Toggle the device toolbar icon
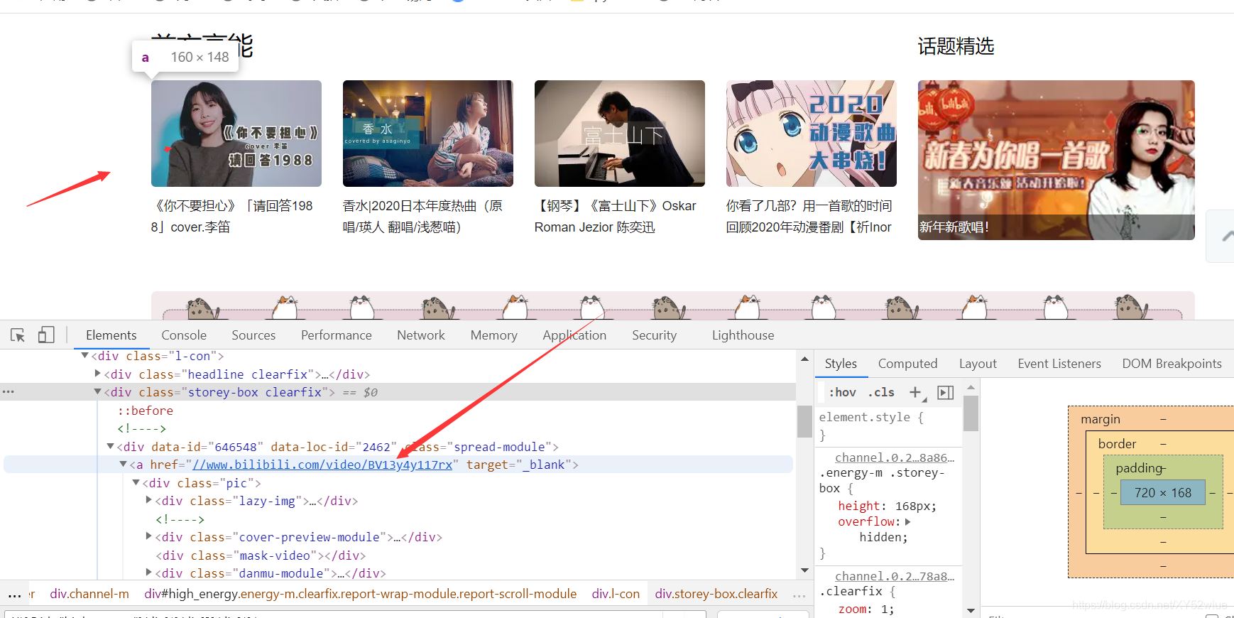Image resolution: width=1234 pixels, height=618 pixels. (46, 335)
